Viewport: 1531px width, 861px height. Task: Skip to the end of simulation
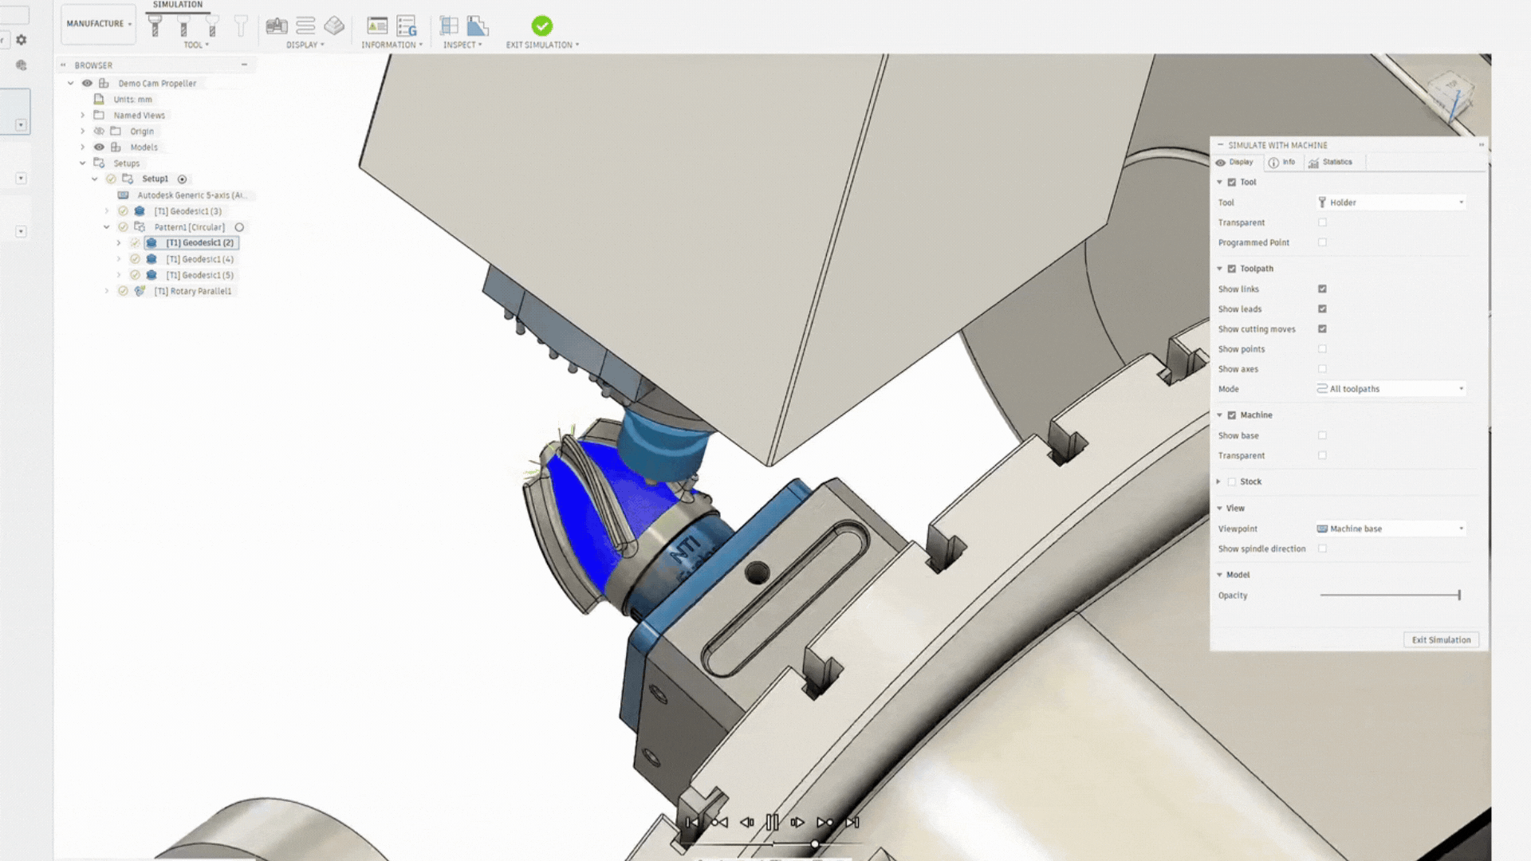point(852,822)
